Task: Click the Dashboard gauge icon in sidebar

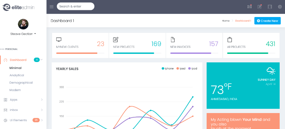Action: (x=5, y=60)
